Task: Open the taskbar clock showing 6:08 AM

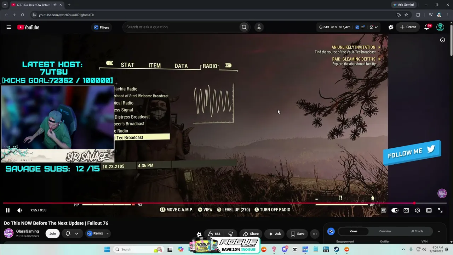Action: [437, 249]
